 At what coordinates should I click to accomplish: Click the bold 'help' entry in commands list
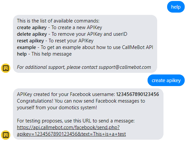point(22,54)
